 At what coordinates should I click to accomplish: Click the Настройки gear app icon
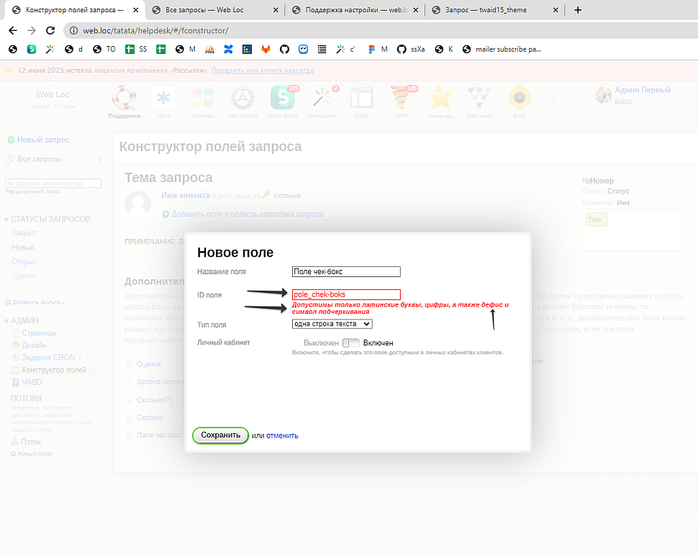(243, 101)
